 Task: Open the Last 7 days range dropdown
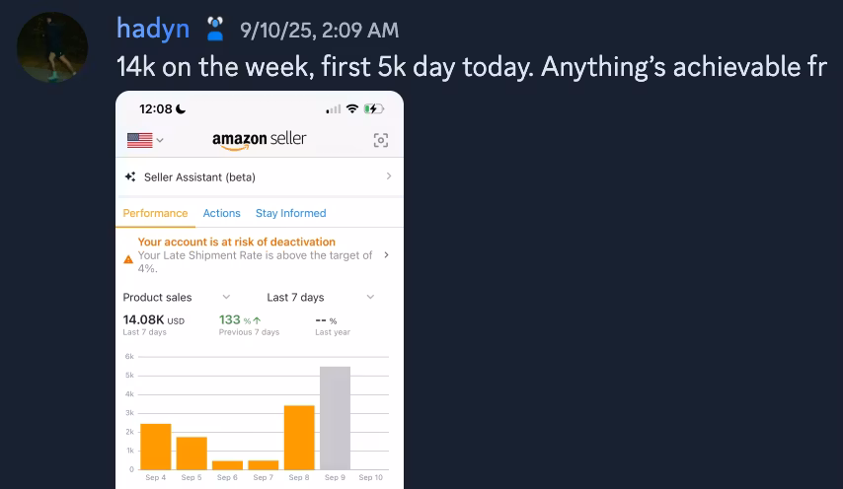point(370,297)
